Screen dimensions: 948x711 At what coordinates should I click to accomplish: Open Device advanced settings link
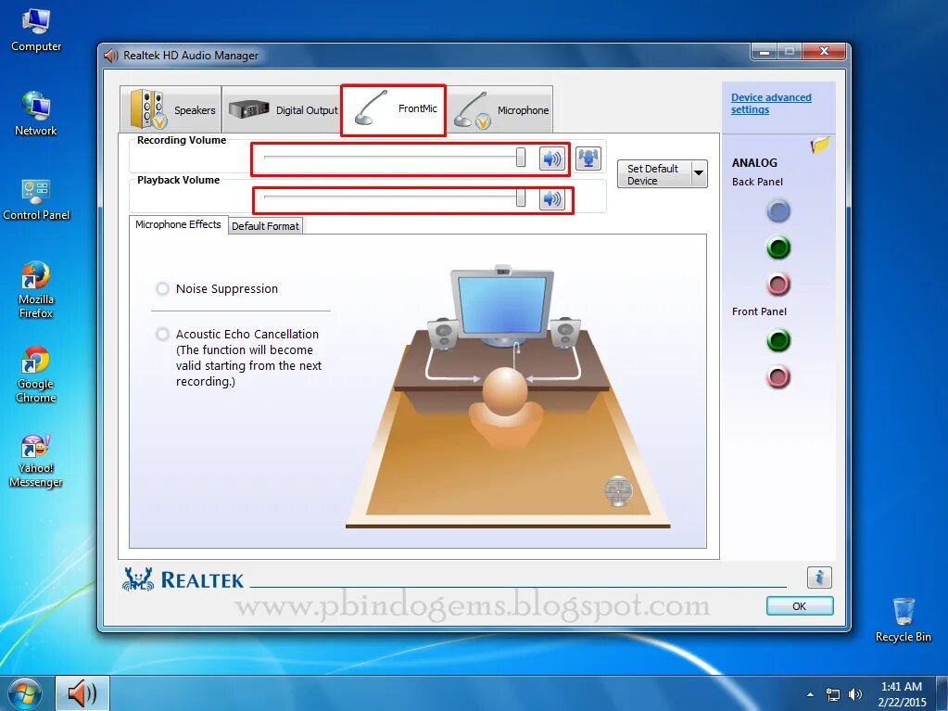click(771, 104)
